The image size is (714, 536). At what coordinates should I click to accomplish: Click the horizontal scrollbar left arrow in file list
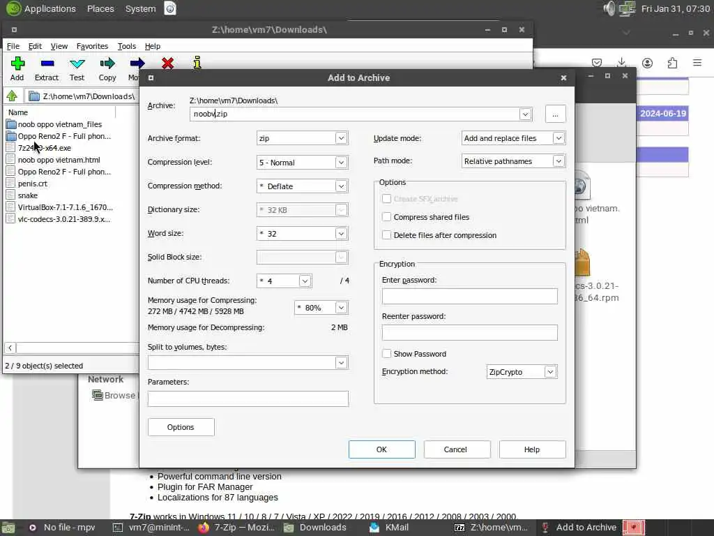pos(10,348)
